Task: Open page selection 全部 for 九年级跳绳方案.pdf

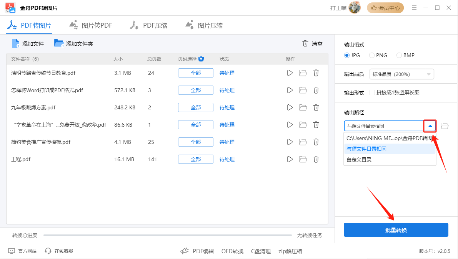Action: pyautogui.click(x=196, y=107)
